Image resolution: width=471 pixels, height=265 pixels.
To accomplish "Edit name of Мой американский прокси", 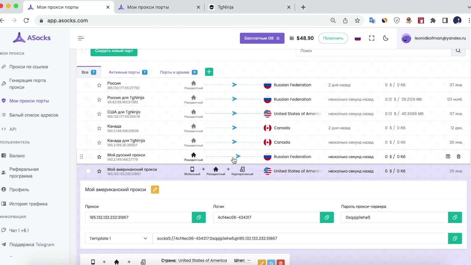I will click(155, 190).
